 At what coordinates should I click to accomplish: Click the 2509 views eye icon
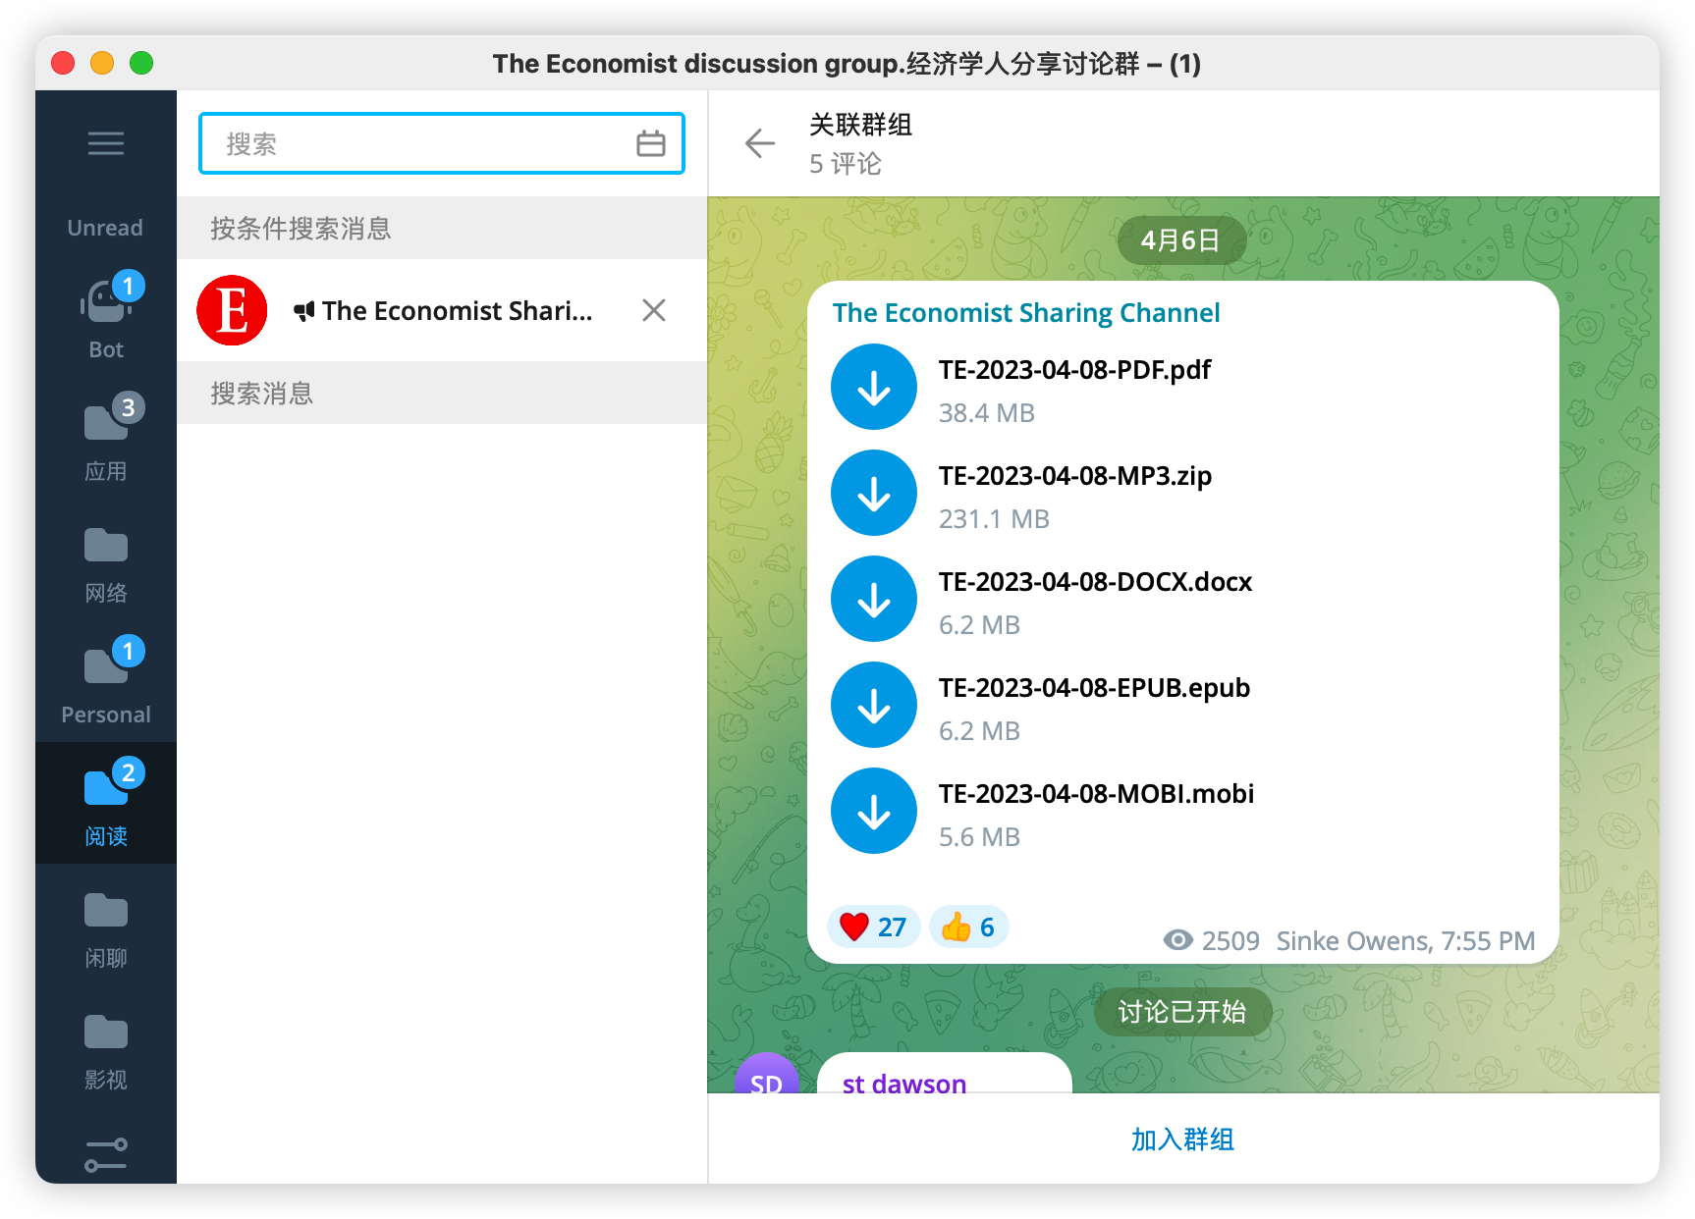(x=1178, y=940)
